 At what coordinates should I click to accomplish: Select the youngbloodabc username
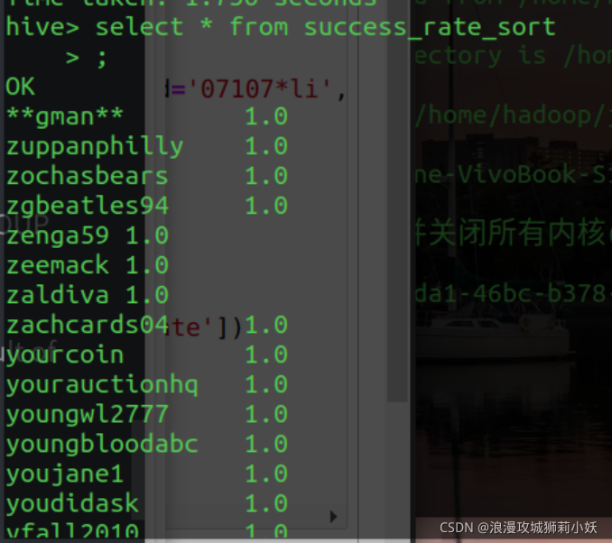coord(102,445)
